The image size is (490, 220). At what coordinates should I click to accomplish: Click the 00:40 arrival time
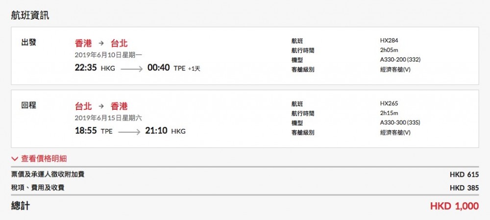click(x=159, y=68)
